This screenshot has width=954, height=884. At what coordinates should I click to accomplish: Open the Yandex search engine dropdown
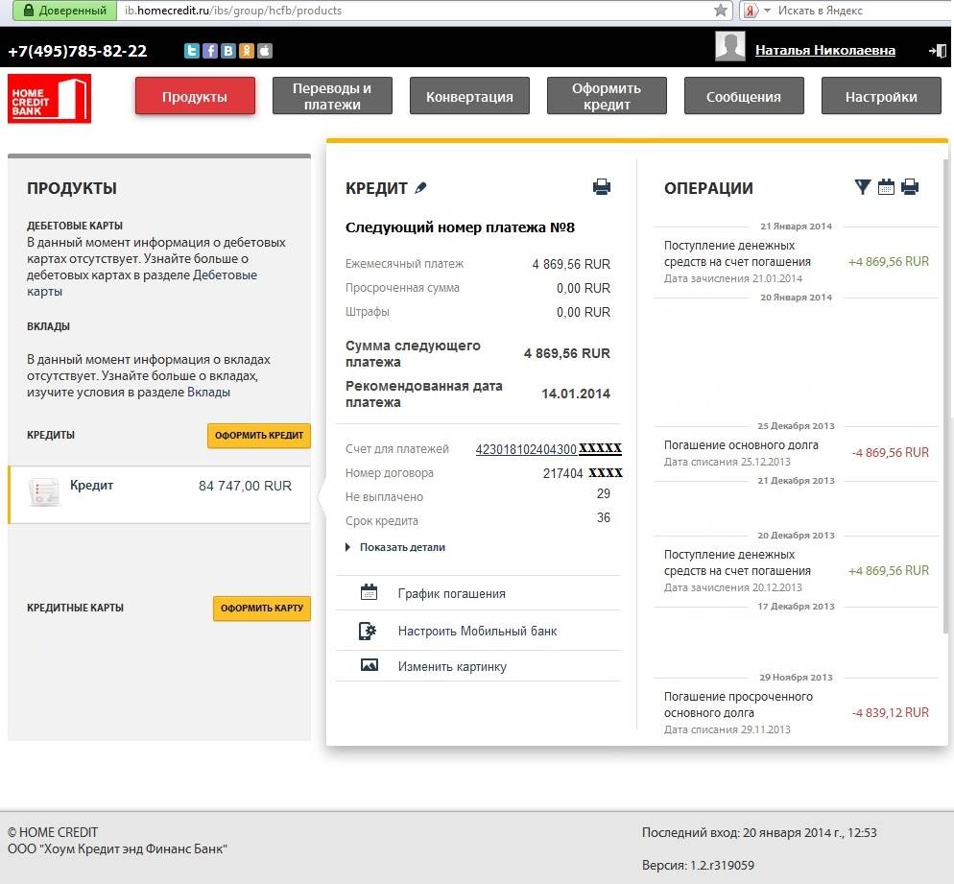point(755,11)
